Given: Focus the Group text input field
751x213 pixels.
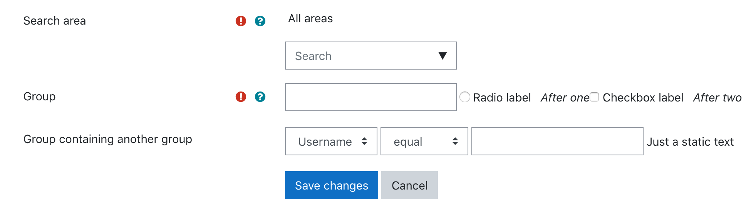Looking at the screenshot, I should tap(370, 97).
